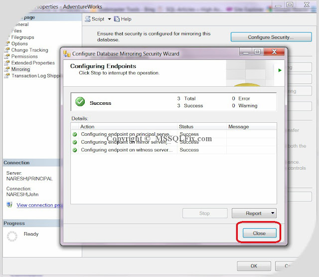Open Help from the toolbar

point(123,19)
